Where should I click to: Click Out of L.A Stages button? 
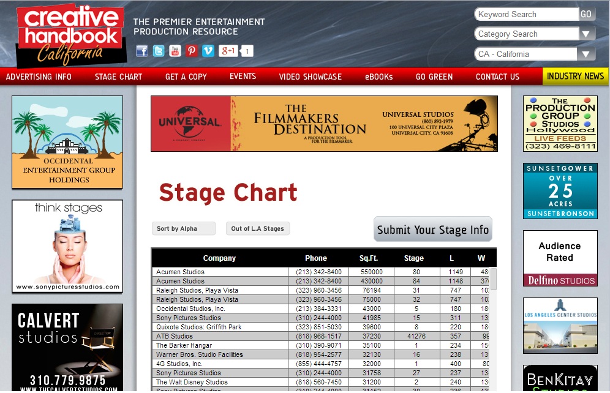point(257,228)
